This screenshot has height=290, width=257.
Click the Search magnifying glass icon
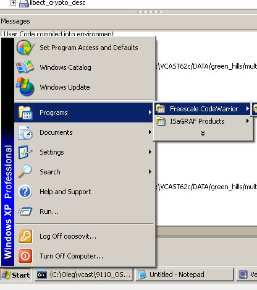click(25, 171)
